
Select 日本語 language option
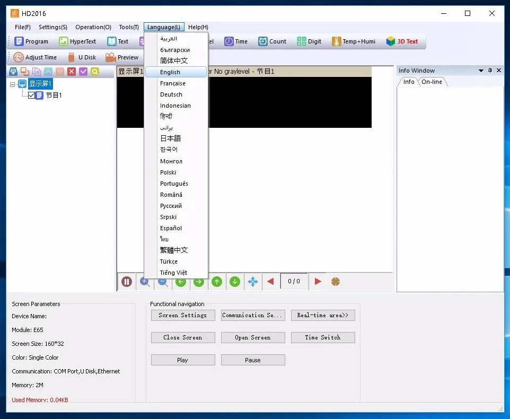click(175, 138)
